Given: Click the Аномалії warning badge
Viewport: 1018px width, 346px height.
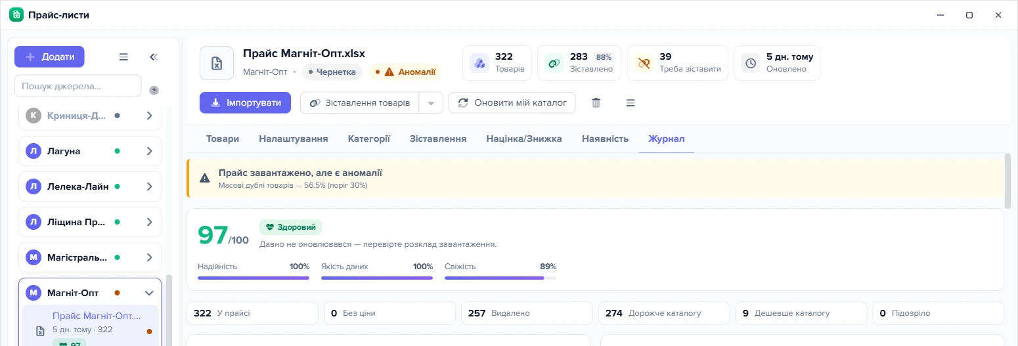Looking at the screenshot, I should pyautogui.click(x=405, y=72).
